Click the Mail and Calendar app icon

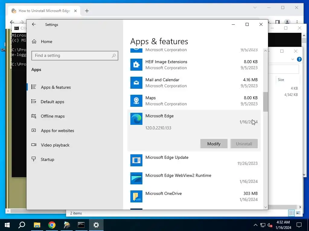[136, 83]
